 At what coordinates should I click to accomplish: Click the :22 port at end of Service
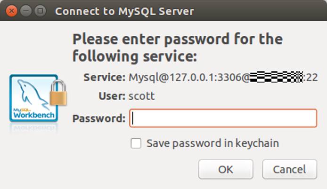(311, 77)
